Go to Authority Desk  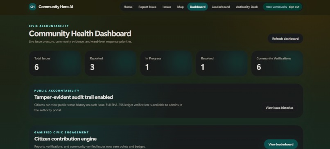pyautogui.click(x=246, y=7)
